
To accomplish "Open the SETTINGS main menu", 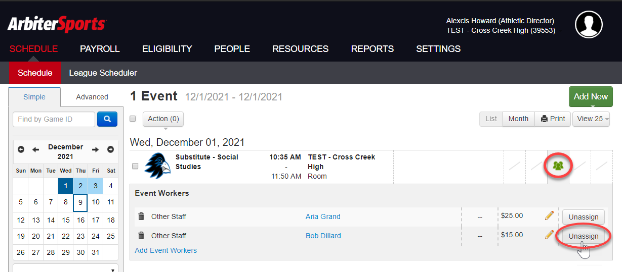I will click(438, 49).
